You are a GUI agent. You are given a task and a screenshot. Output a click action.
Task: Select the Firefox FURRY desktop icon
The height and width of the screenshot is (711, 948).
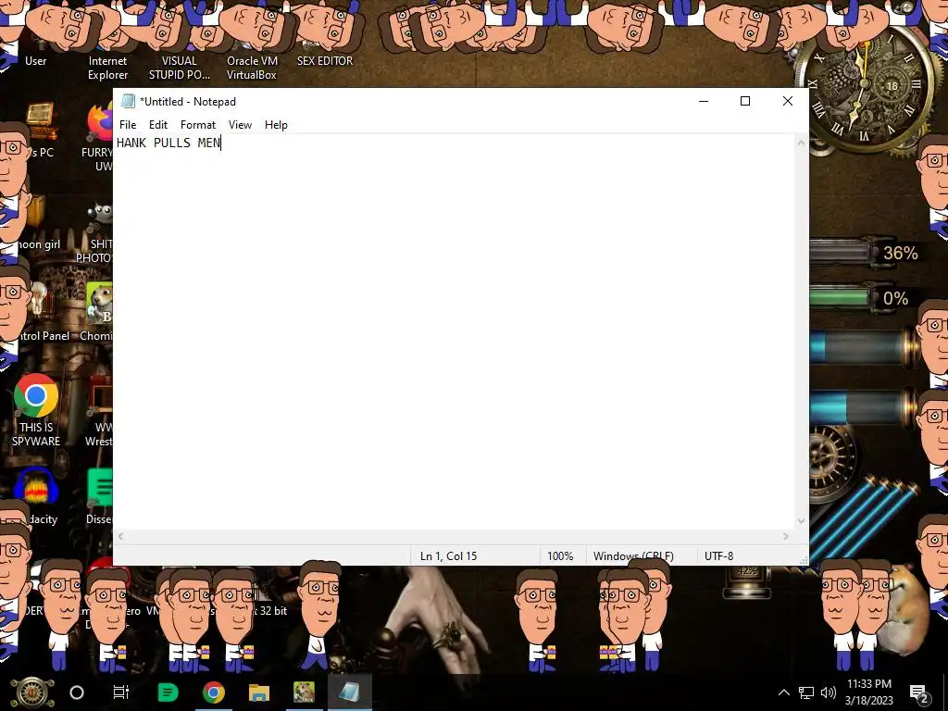pos(99,136)
